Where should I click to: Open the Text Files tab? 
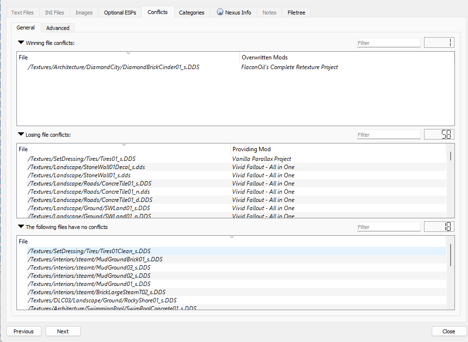[x=22, y=13]
